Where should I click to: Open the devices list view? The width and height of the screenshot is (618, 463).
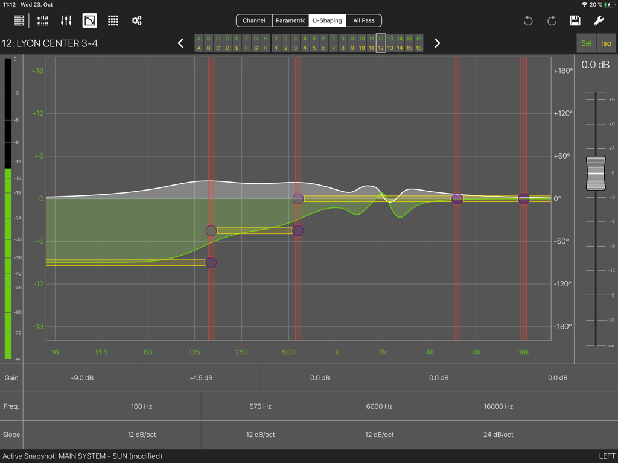click(19, 20)
